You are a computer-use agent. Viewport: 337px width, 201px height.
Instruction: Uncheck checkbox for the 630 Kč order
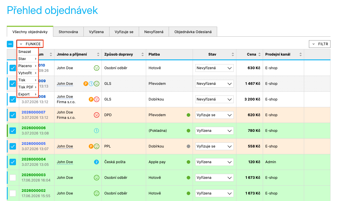click(13, 68)
